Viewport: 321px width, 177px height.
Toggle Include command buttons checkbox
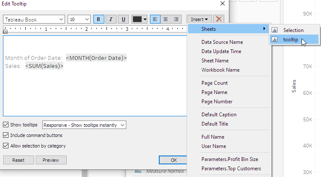[5, 135]
